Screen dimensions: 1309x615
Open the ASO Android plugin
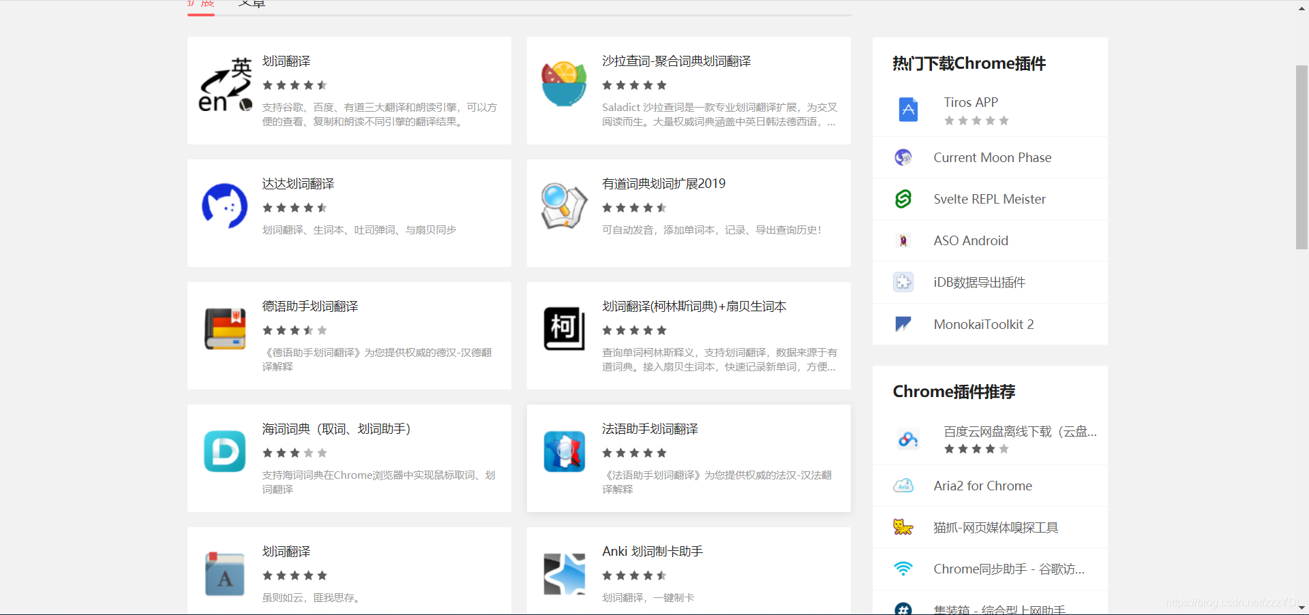(971, 240)
